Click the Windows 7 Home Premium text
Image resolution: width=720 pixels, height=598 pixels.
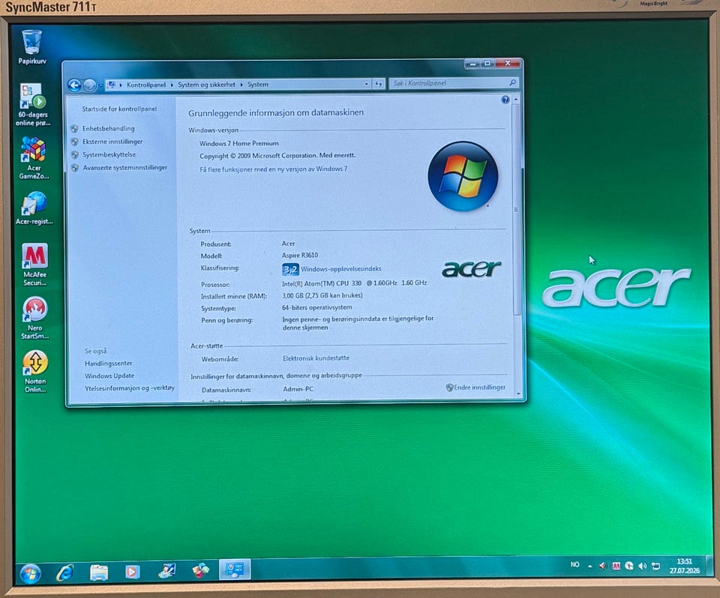tap(238, 143)
